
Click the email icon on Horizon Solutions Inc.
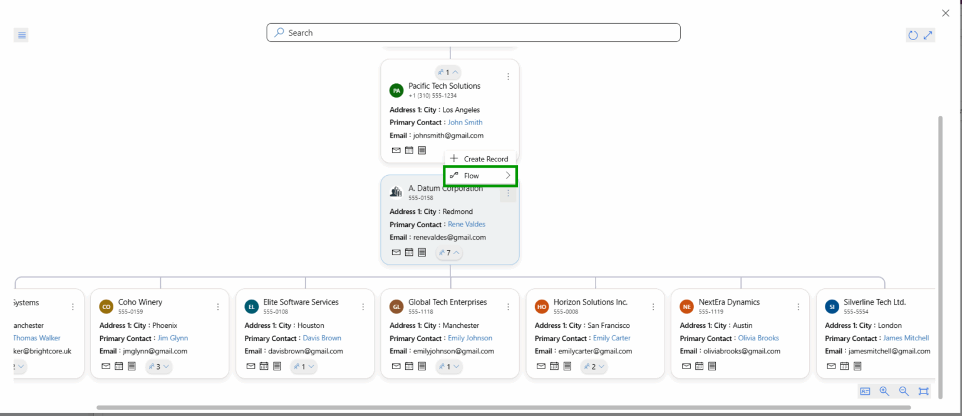[x=541, y=366]
